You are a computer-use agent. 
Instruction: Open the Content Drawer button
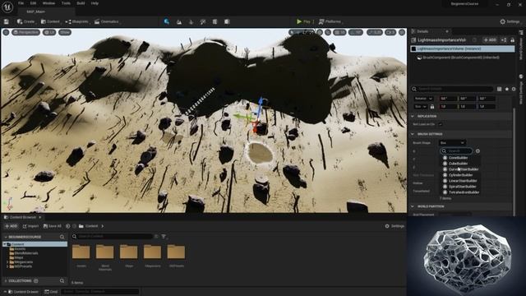tap(23, 292)
